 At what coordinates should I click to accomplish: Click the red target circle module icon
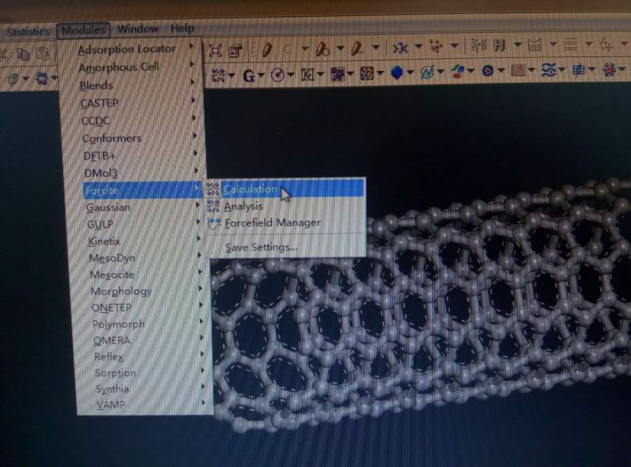tap(277, 75)
